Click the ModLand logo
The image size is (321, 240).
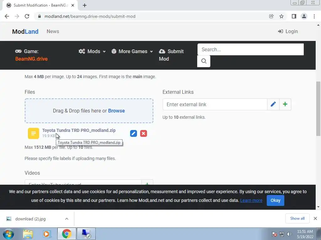click(25, 32)
